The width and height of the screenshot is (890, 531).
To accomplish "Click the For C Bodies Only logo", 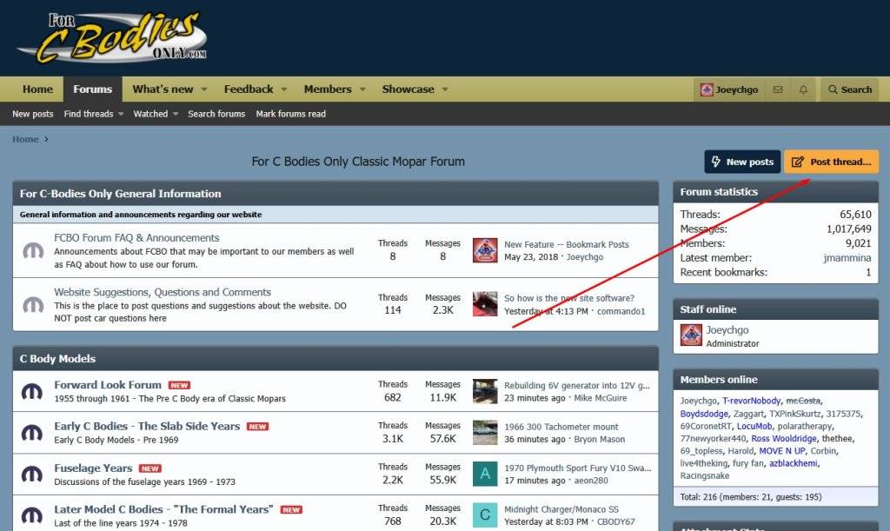I will (113, 38).
